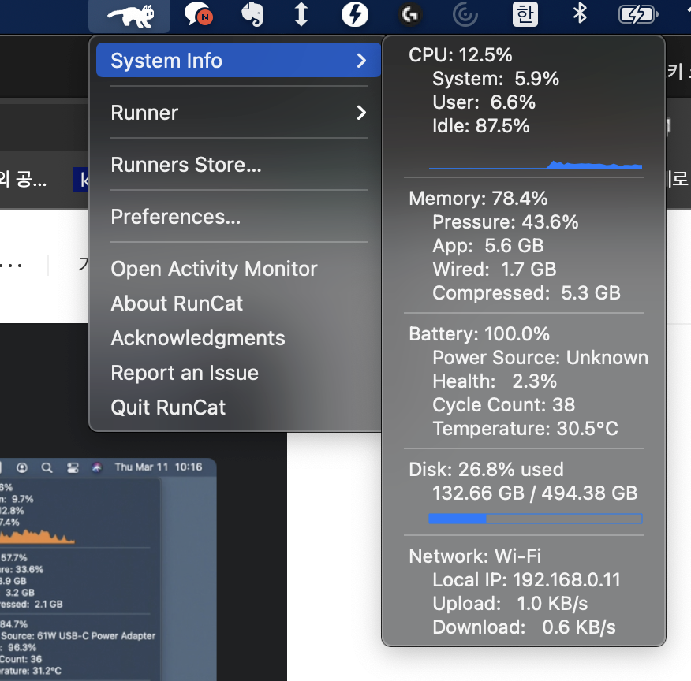Click the user account icon in the embedded screenshot
Viewport: 691px width, 681px height.
pos(21,467)
